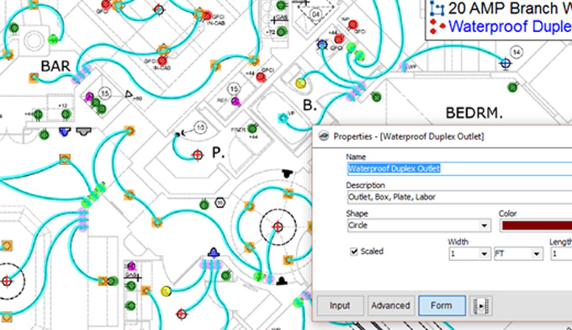Select the blue diamond symbol below BAR
This screenshot has height=330, width=572.
click(65, 132)
